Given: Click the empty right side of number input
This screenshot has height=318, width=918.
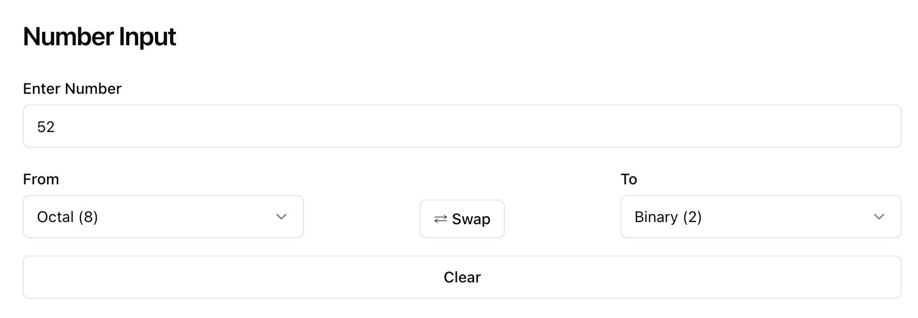Looking at the screenshot, I should click(756, 126).
